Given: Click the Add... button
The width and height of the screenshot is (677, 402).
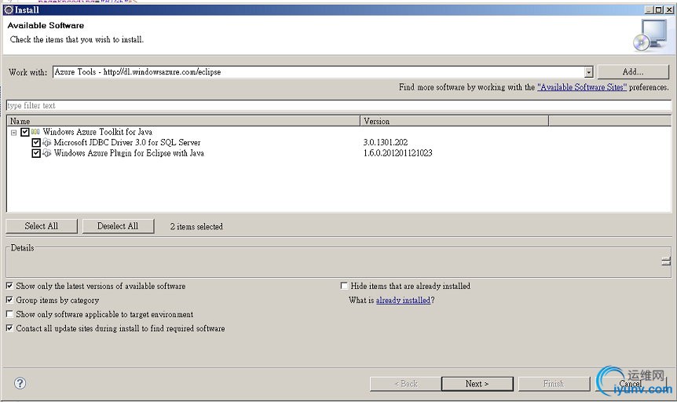Looking at the screenshot, I should pyautogui.click(x=633, y=71).
